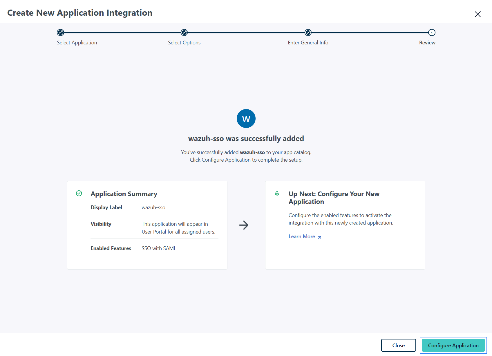Select the Select Application step label

pyautogui.click(x=77, y=43)
